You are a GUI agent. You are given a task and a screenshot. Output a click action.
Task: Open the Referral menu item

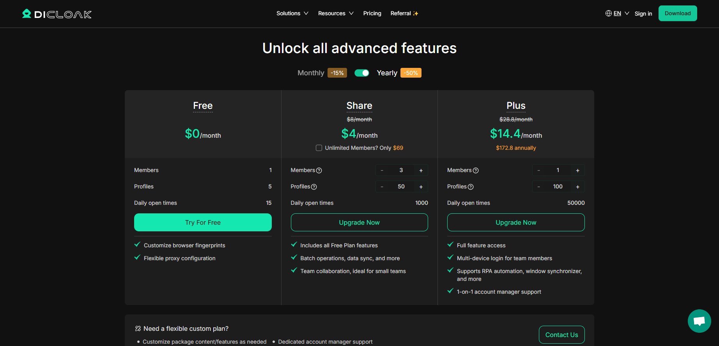[404, 13]
